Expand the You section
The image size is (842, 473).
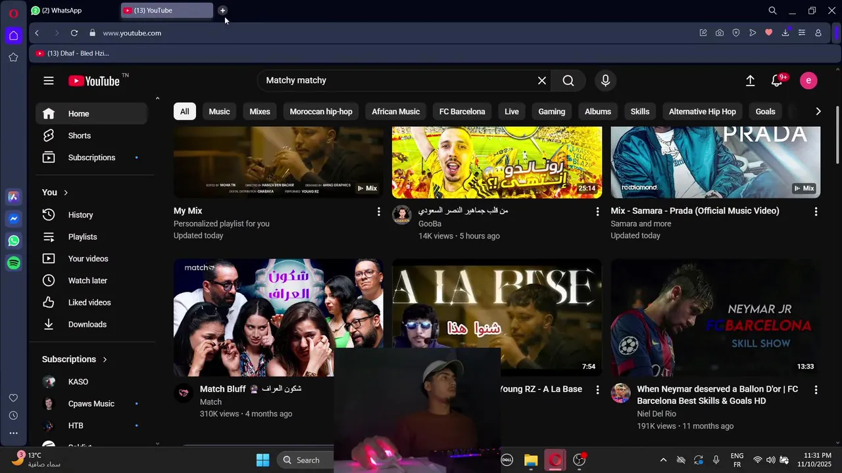[55, 192]
